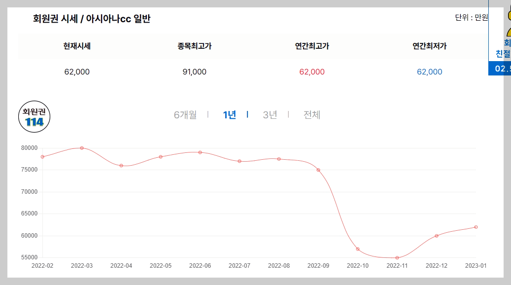The height and width of the screenshot is (285, 511).
Task: Click the 80000 y-axis label
Action: tap(30, 148)
